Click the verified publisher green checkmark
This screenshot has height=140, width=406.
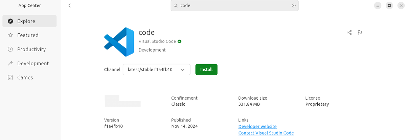pos(180,41)
